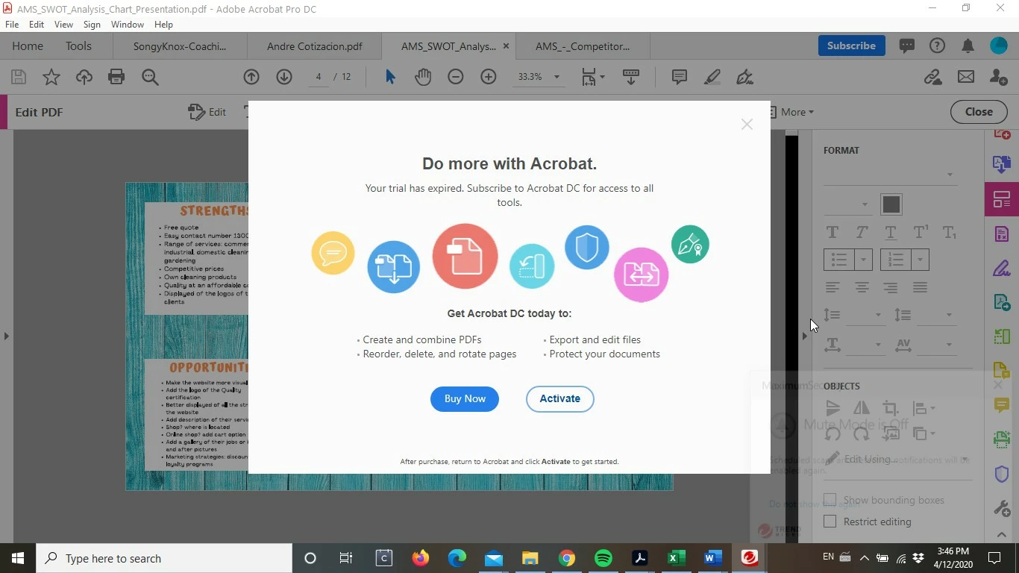Screen dimensions: 1019x573
Task: Zoom out with the minus icon
Action: [456, 77]
